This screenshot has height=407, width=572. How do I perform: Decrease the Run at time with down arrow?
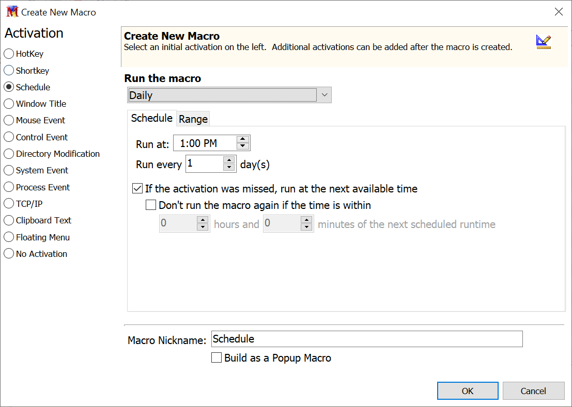tap(243, 146)
